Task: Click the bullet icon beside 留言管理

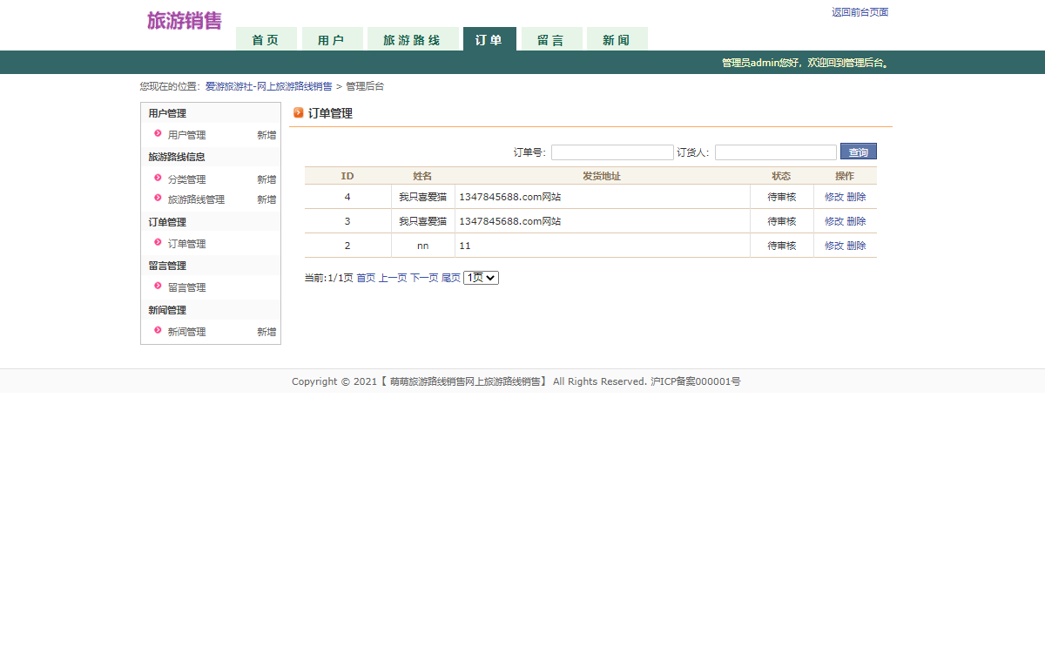Action: tap(158, 287)
